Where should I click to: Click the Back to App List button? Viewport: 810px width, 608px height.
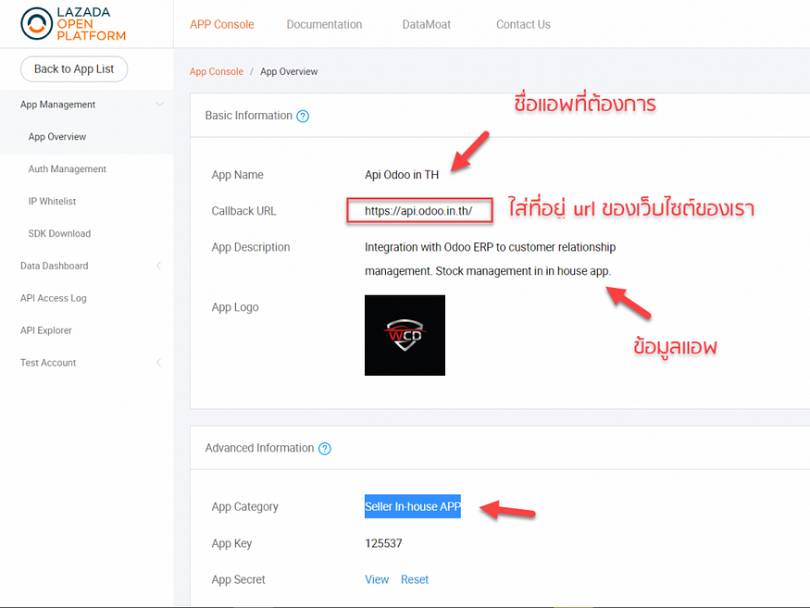(x=74, y=68)
